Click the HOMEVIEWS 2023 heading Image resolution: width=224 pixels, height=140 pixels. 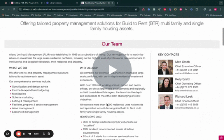click(91, 117)
